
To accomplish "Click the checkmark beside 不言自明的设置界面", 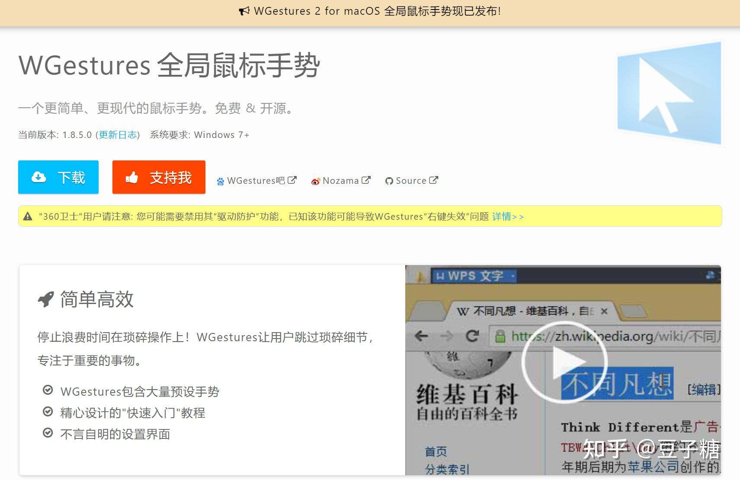I will [48, 433].
